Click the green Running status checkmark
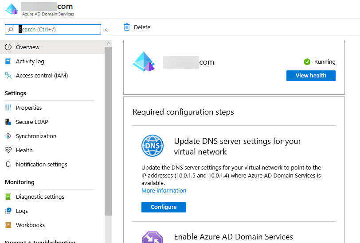360x243 pixels. (307, 62)
